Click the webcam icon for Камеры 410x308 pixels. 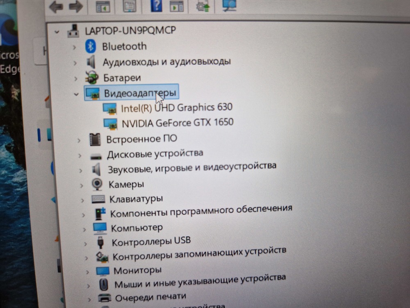97,184
